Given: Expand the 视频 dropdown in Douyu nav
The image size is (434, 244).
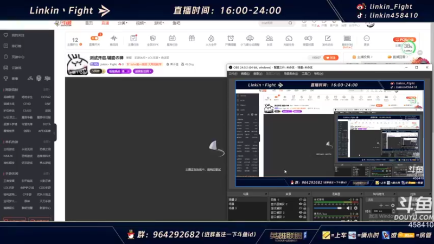Looking at the screenshot, I should pos(141,23).
